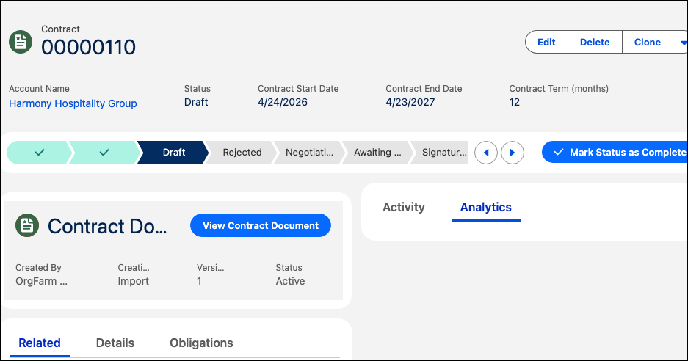The image size is (688, 361).
Task: Select the first completed path stage
Action: (39, 152)
